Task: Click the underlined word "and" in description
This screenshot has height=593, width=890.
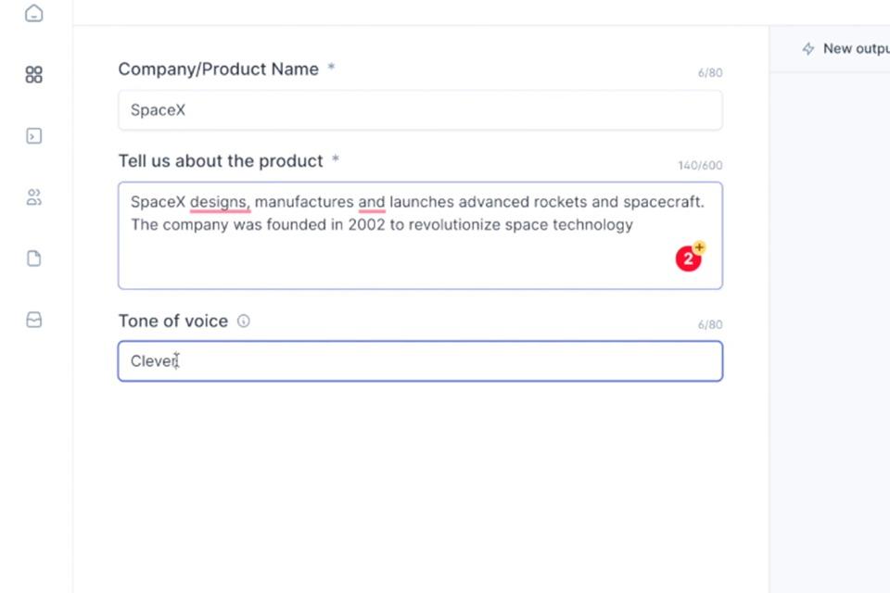Action: (372, 202)
